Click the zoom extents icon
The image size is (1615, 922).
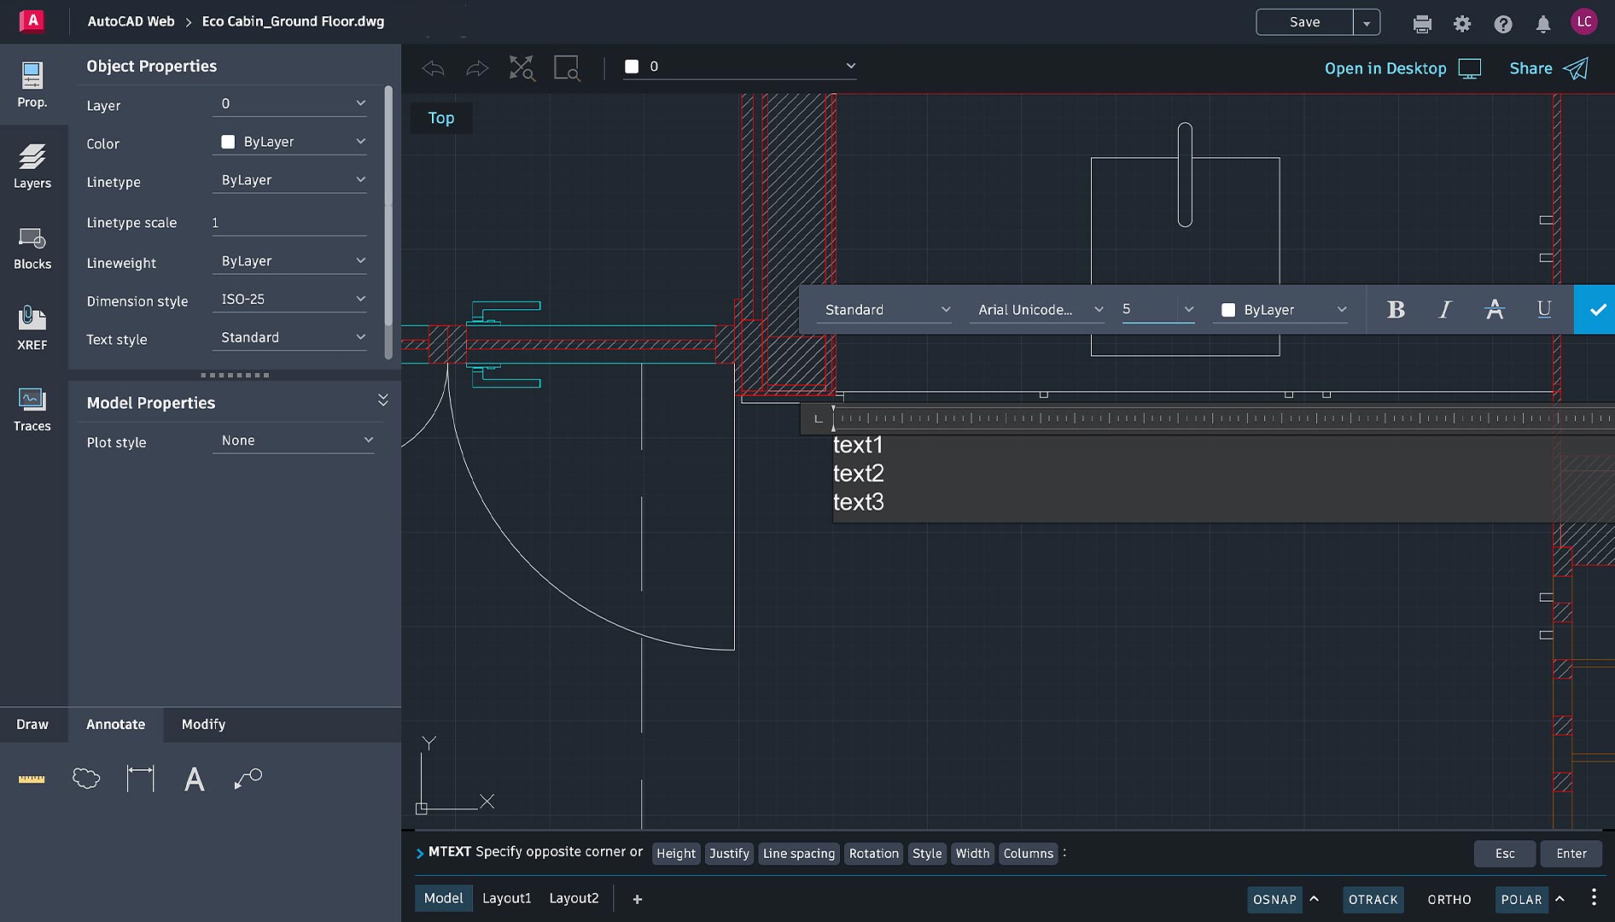522,67
